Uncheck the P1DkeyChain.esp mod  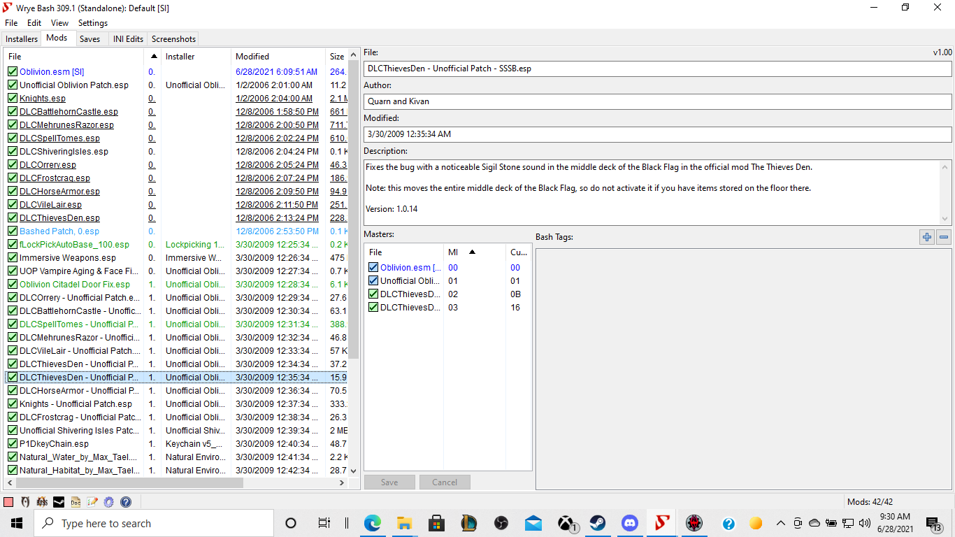click(x=13, y=443)
